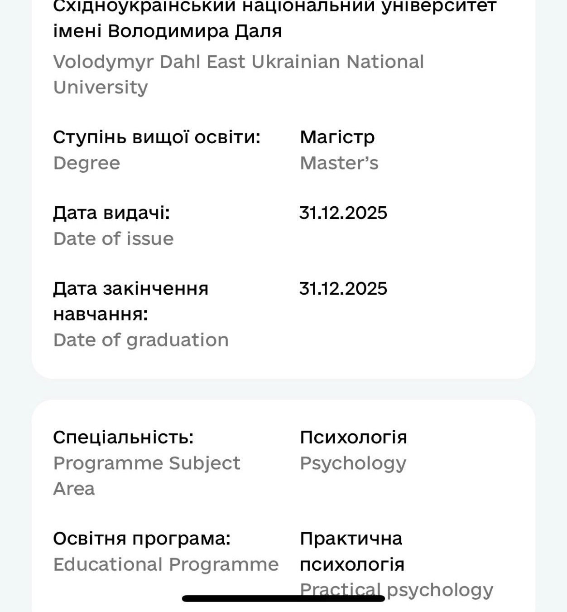Tap the Практична психологія programme value
567x612 pixels.
point(352,552)
